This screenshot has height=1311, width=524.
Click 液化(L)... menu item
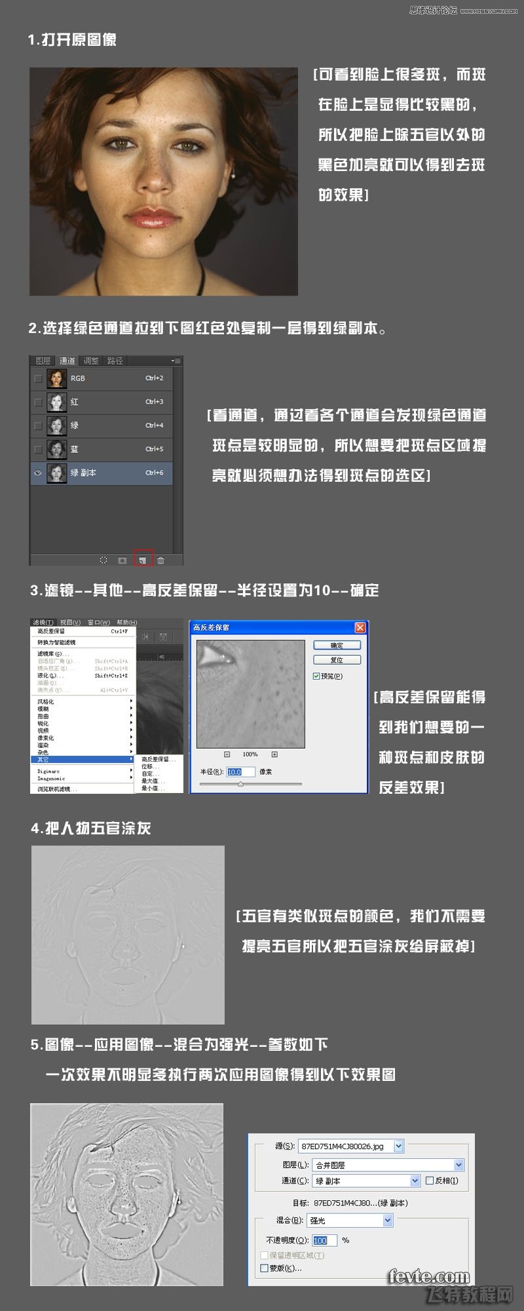(x=83, y=675)
